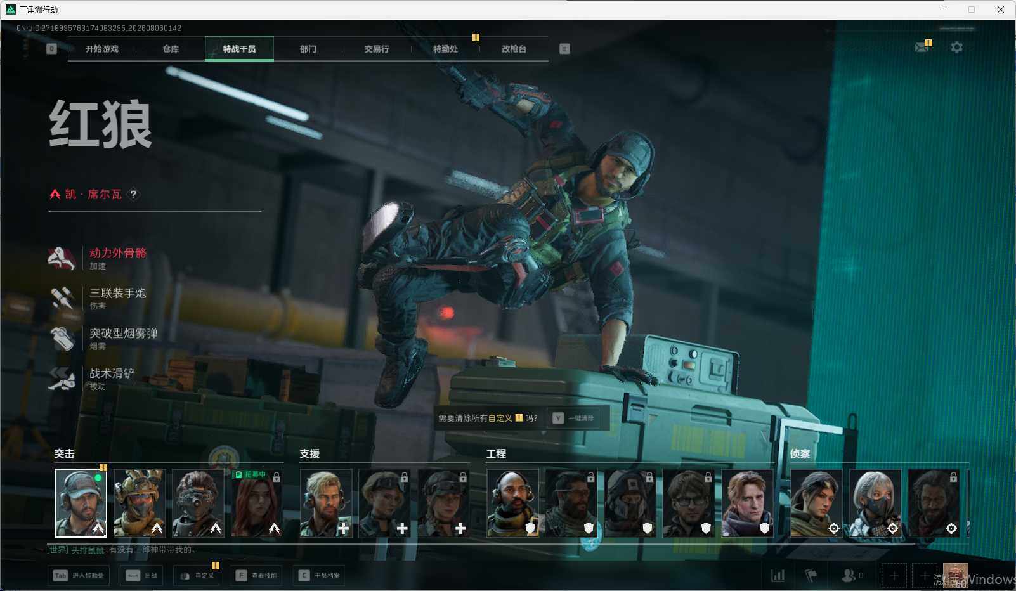Click the question mark beside 凯·席尔瓦
Image resolution: width=1016 pixels, height=591 pixels.
pyautogui.click(x=133, y=194)
